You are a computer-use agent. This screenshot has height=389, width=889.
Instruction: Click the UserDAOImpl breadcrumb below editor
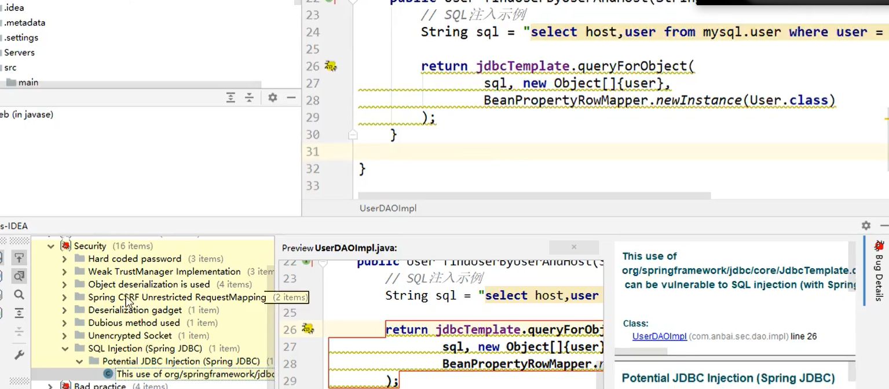coord(387,208)
